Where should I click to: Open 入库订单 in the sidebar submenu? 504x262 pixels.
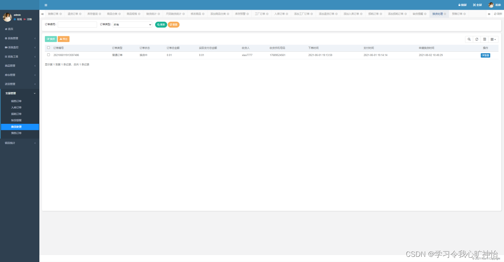19,108
